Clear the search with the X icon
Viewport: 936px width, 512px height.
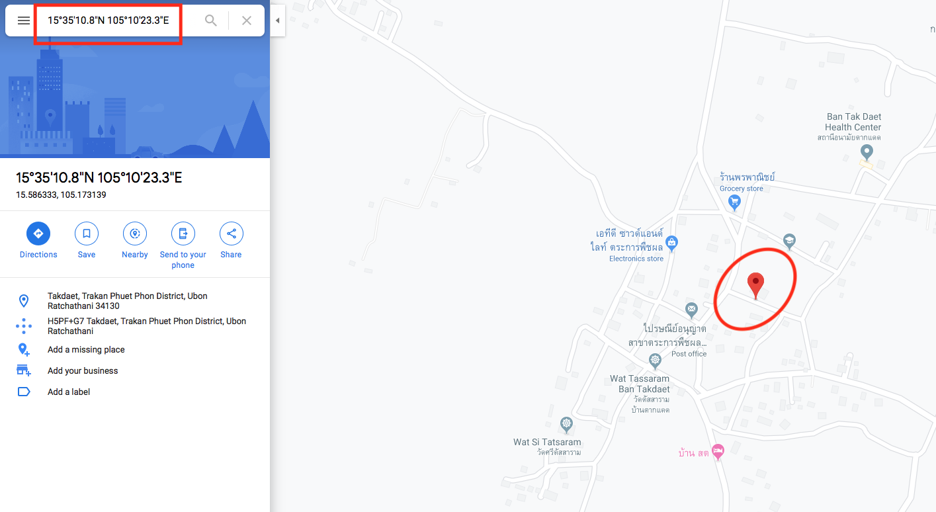pos(247,21)
